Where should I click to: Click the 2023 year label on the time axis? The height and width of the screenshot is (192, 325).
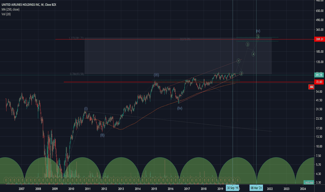pos(286,189)
